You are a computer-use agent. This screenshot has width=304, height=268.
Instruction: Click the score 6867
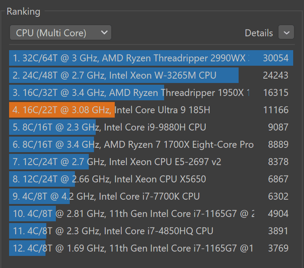278,179
